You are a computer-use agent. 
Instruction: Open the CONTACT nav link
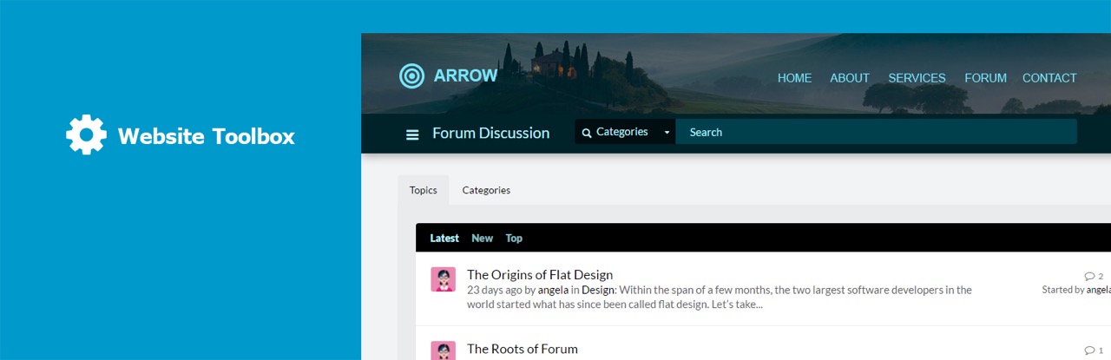(1049, 78)
